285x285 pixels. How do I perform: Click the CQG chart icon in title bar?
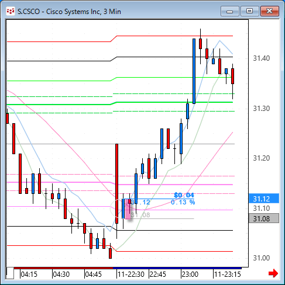[x=11, y=11]
